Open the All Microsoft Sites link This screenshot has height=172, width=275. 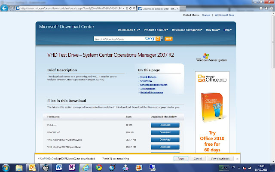point(224,15)
